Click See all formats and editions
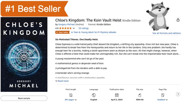183x103 pixels. point(167,33)
